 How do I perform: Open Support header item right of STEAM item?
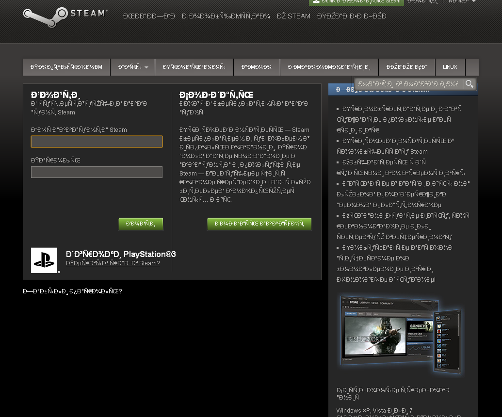coord(352,16)
